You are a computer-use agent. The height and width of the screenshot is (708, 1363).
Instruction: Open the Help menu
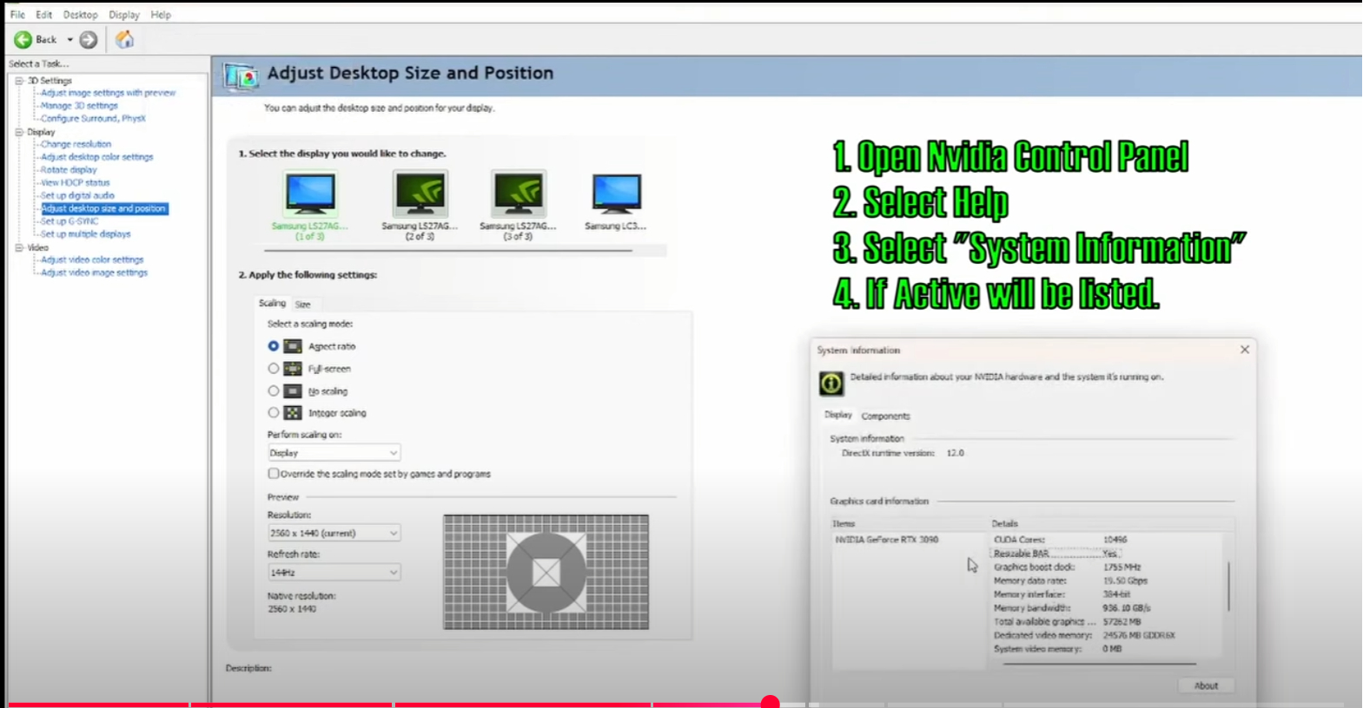161,15
